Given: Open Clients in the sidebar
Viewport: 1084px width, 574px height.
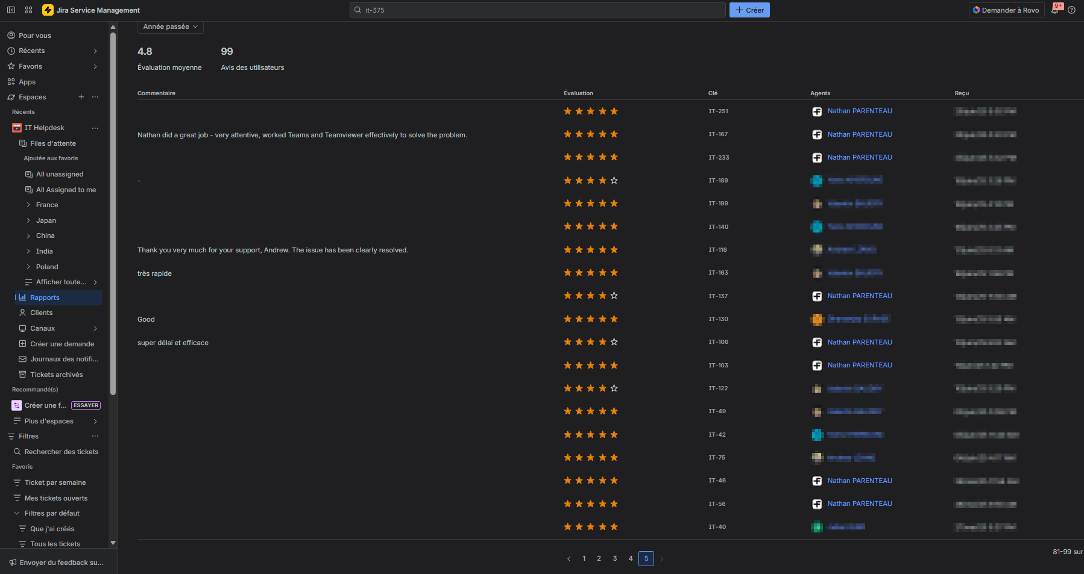Looking at the screenshot, I should (41, 313).
